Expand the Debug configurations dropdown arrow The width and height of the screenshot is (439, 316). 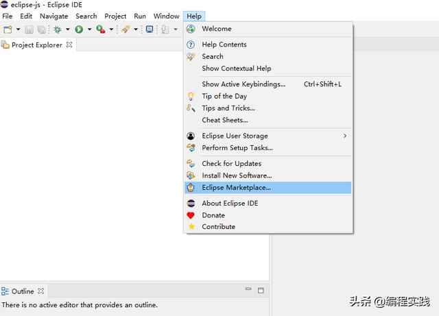point(67,29)
